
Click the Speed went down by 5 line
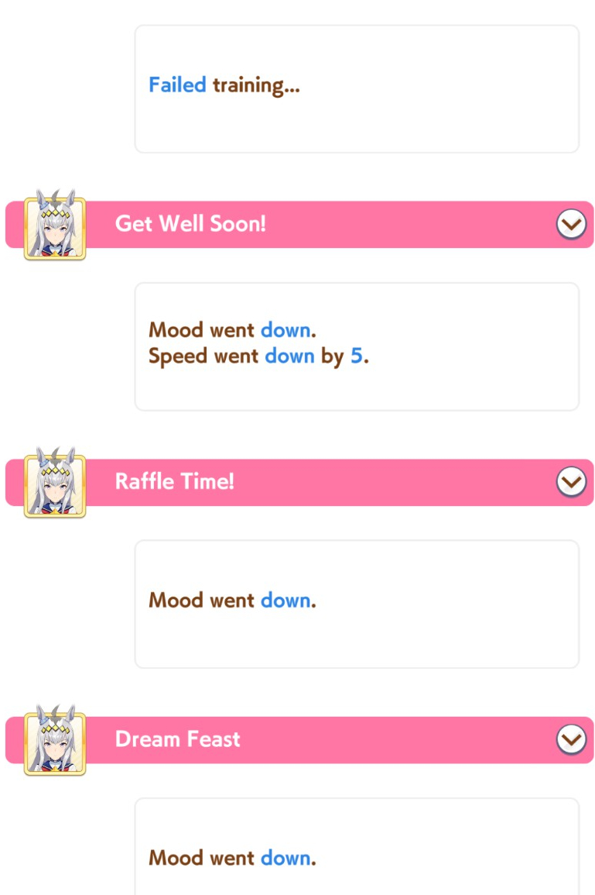[x=258, y=356]
